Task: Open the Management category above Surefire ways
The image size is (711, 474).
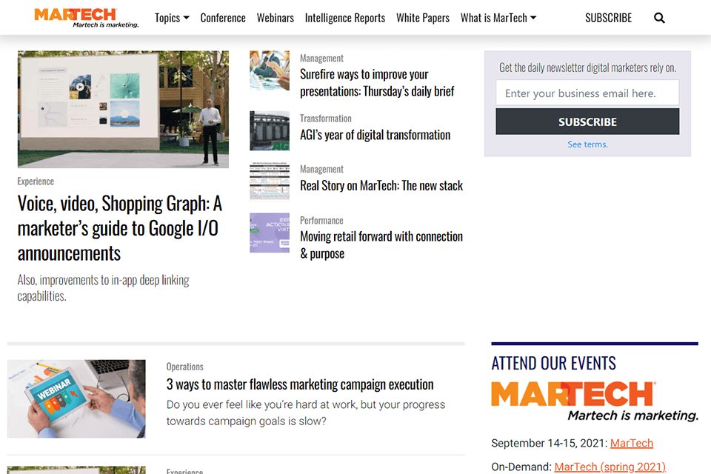Action: (321, 59)
